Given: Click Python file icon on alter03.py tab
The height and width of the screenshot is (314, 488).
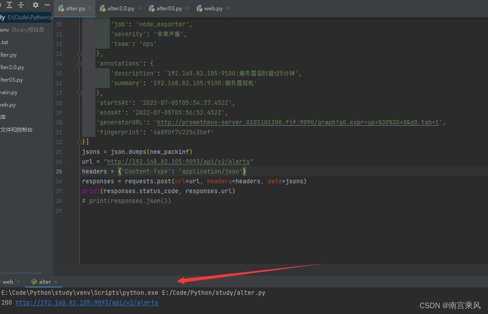Looking at the screenshot, I should tap(152, 8).
